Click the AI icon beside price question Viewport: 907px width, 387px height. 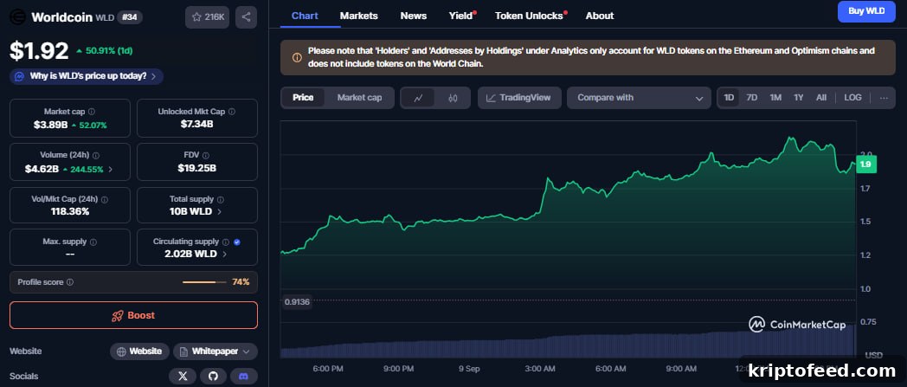(19, 76)
